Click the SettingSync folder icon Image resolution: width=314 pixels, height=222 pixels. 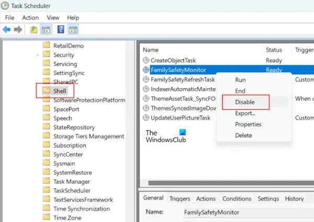(47, 72)
